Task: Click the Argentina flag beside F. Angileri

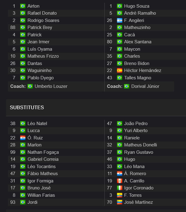Action: (119, 20)
